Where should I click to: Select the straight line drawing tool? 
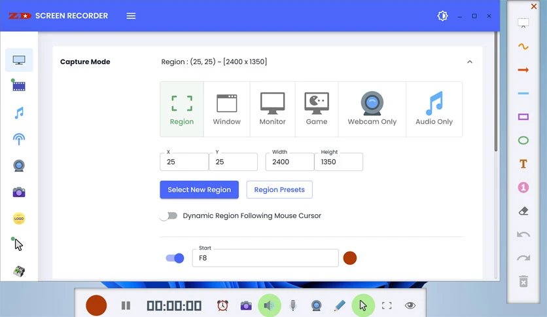tap(523, 93)
